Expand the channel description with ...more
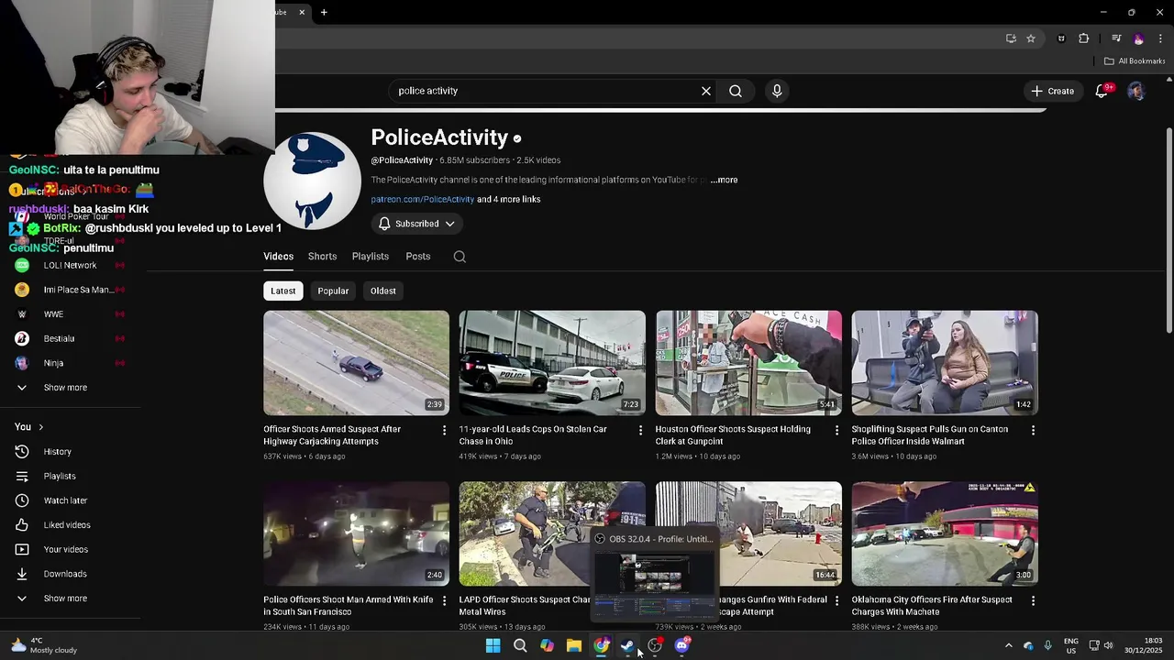Screen dimensions: 1174x660 click(x=724, y=180)
